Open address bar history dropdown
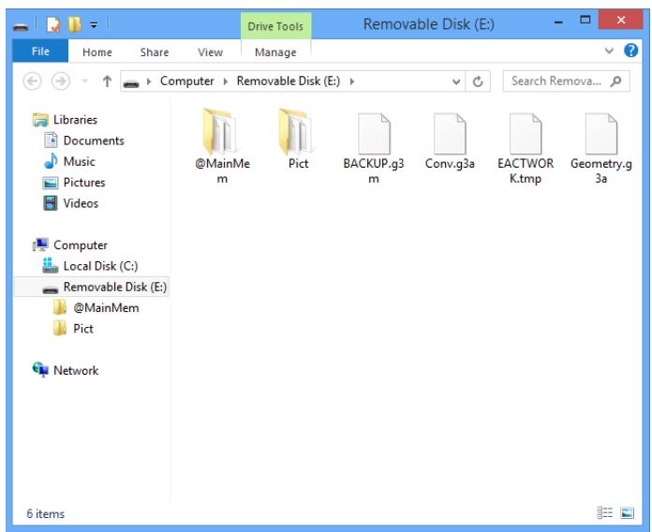 click(x=455, y=81)
